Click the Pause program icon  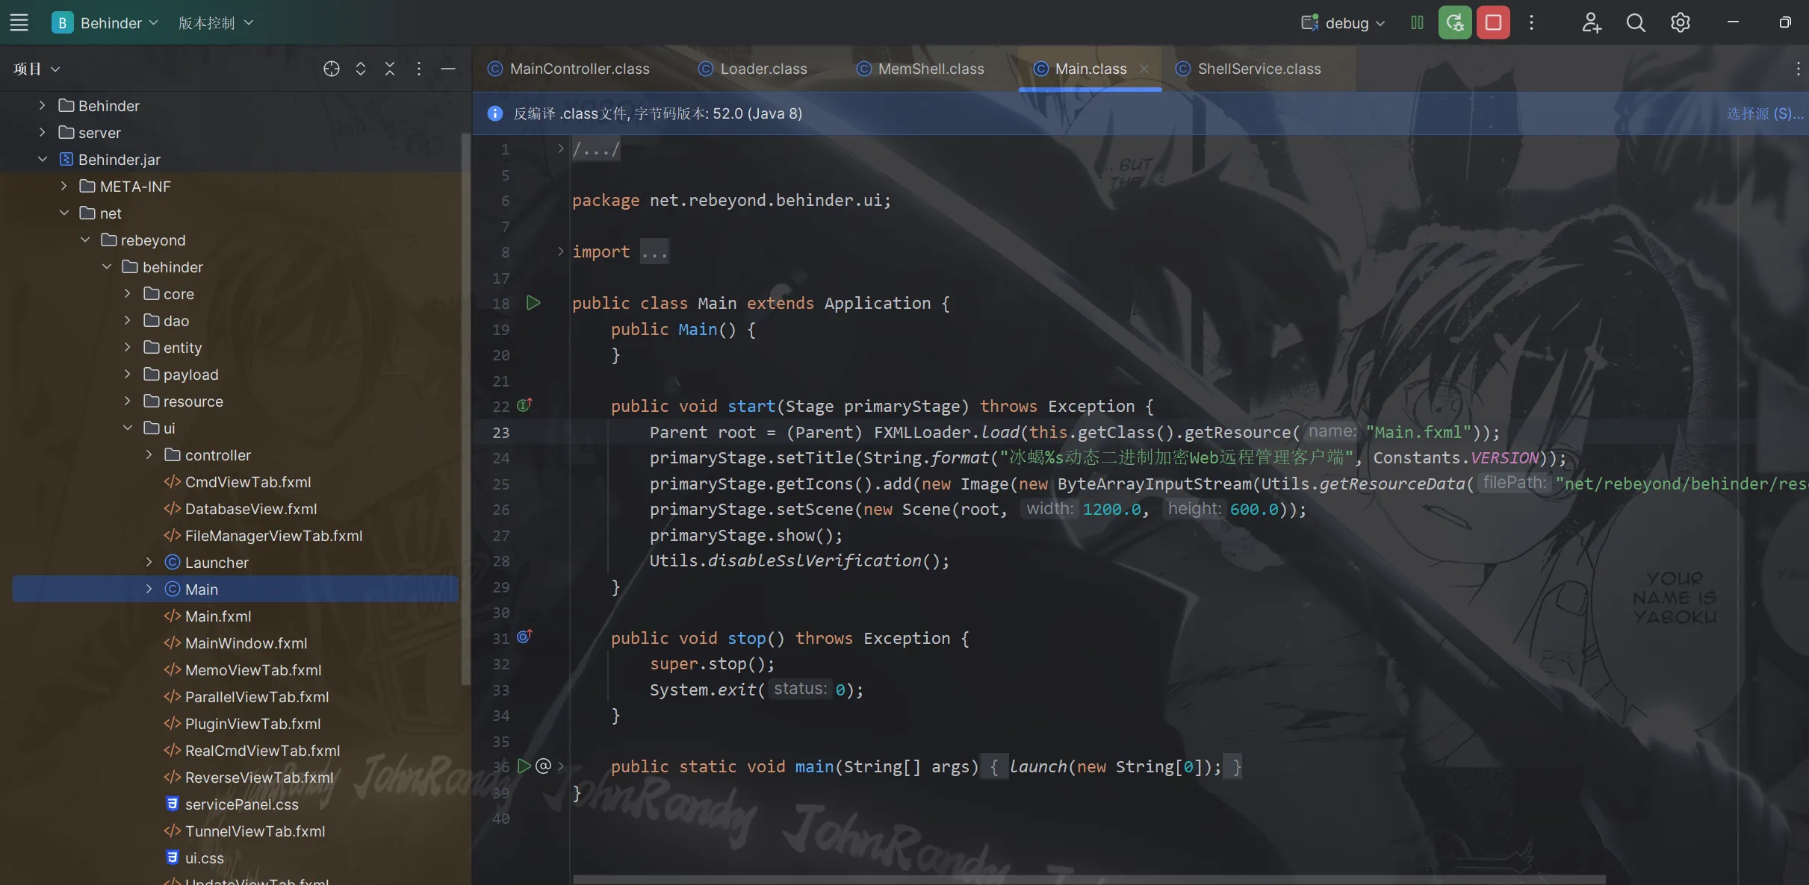(1417, 22)
